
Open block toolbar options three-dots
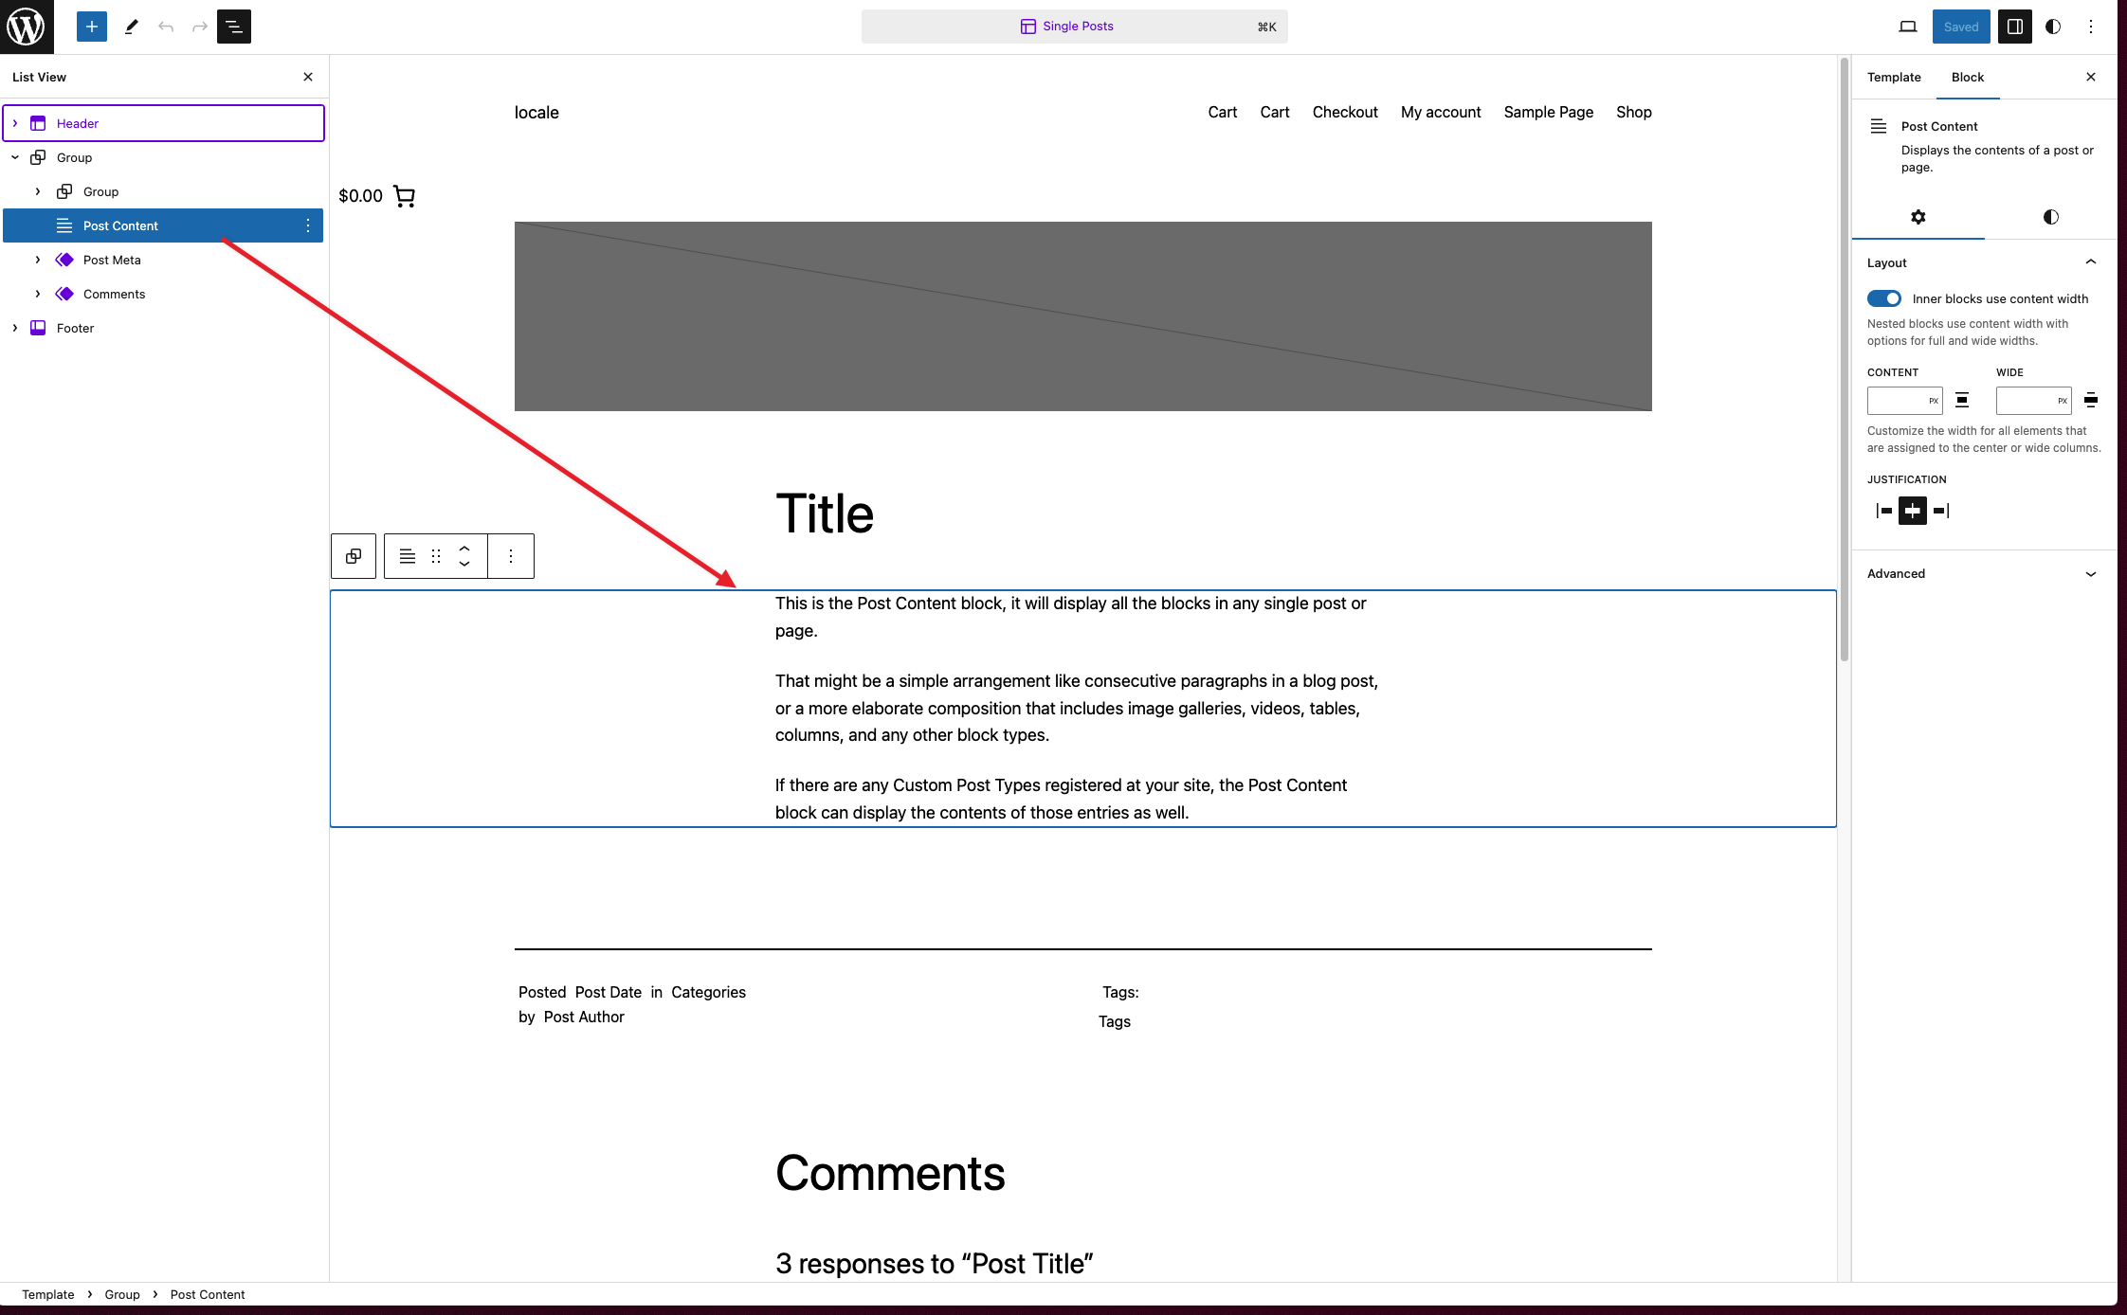tap(511, 556)
